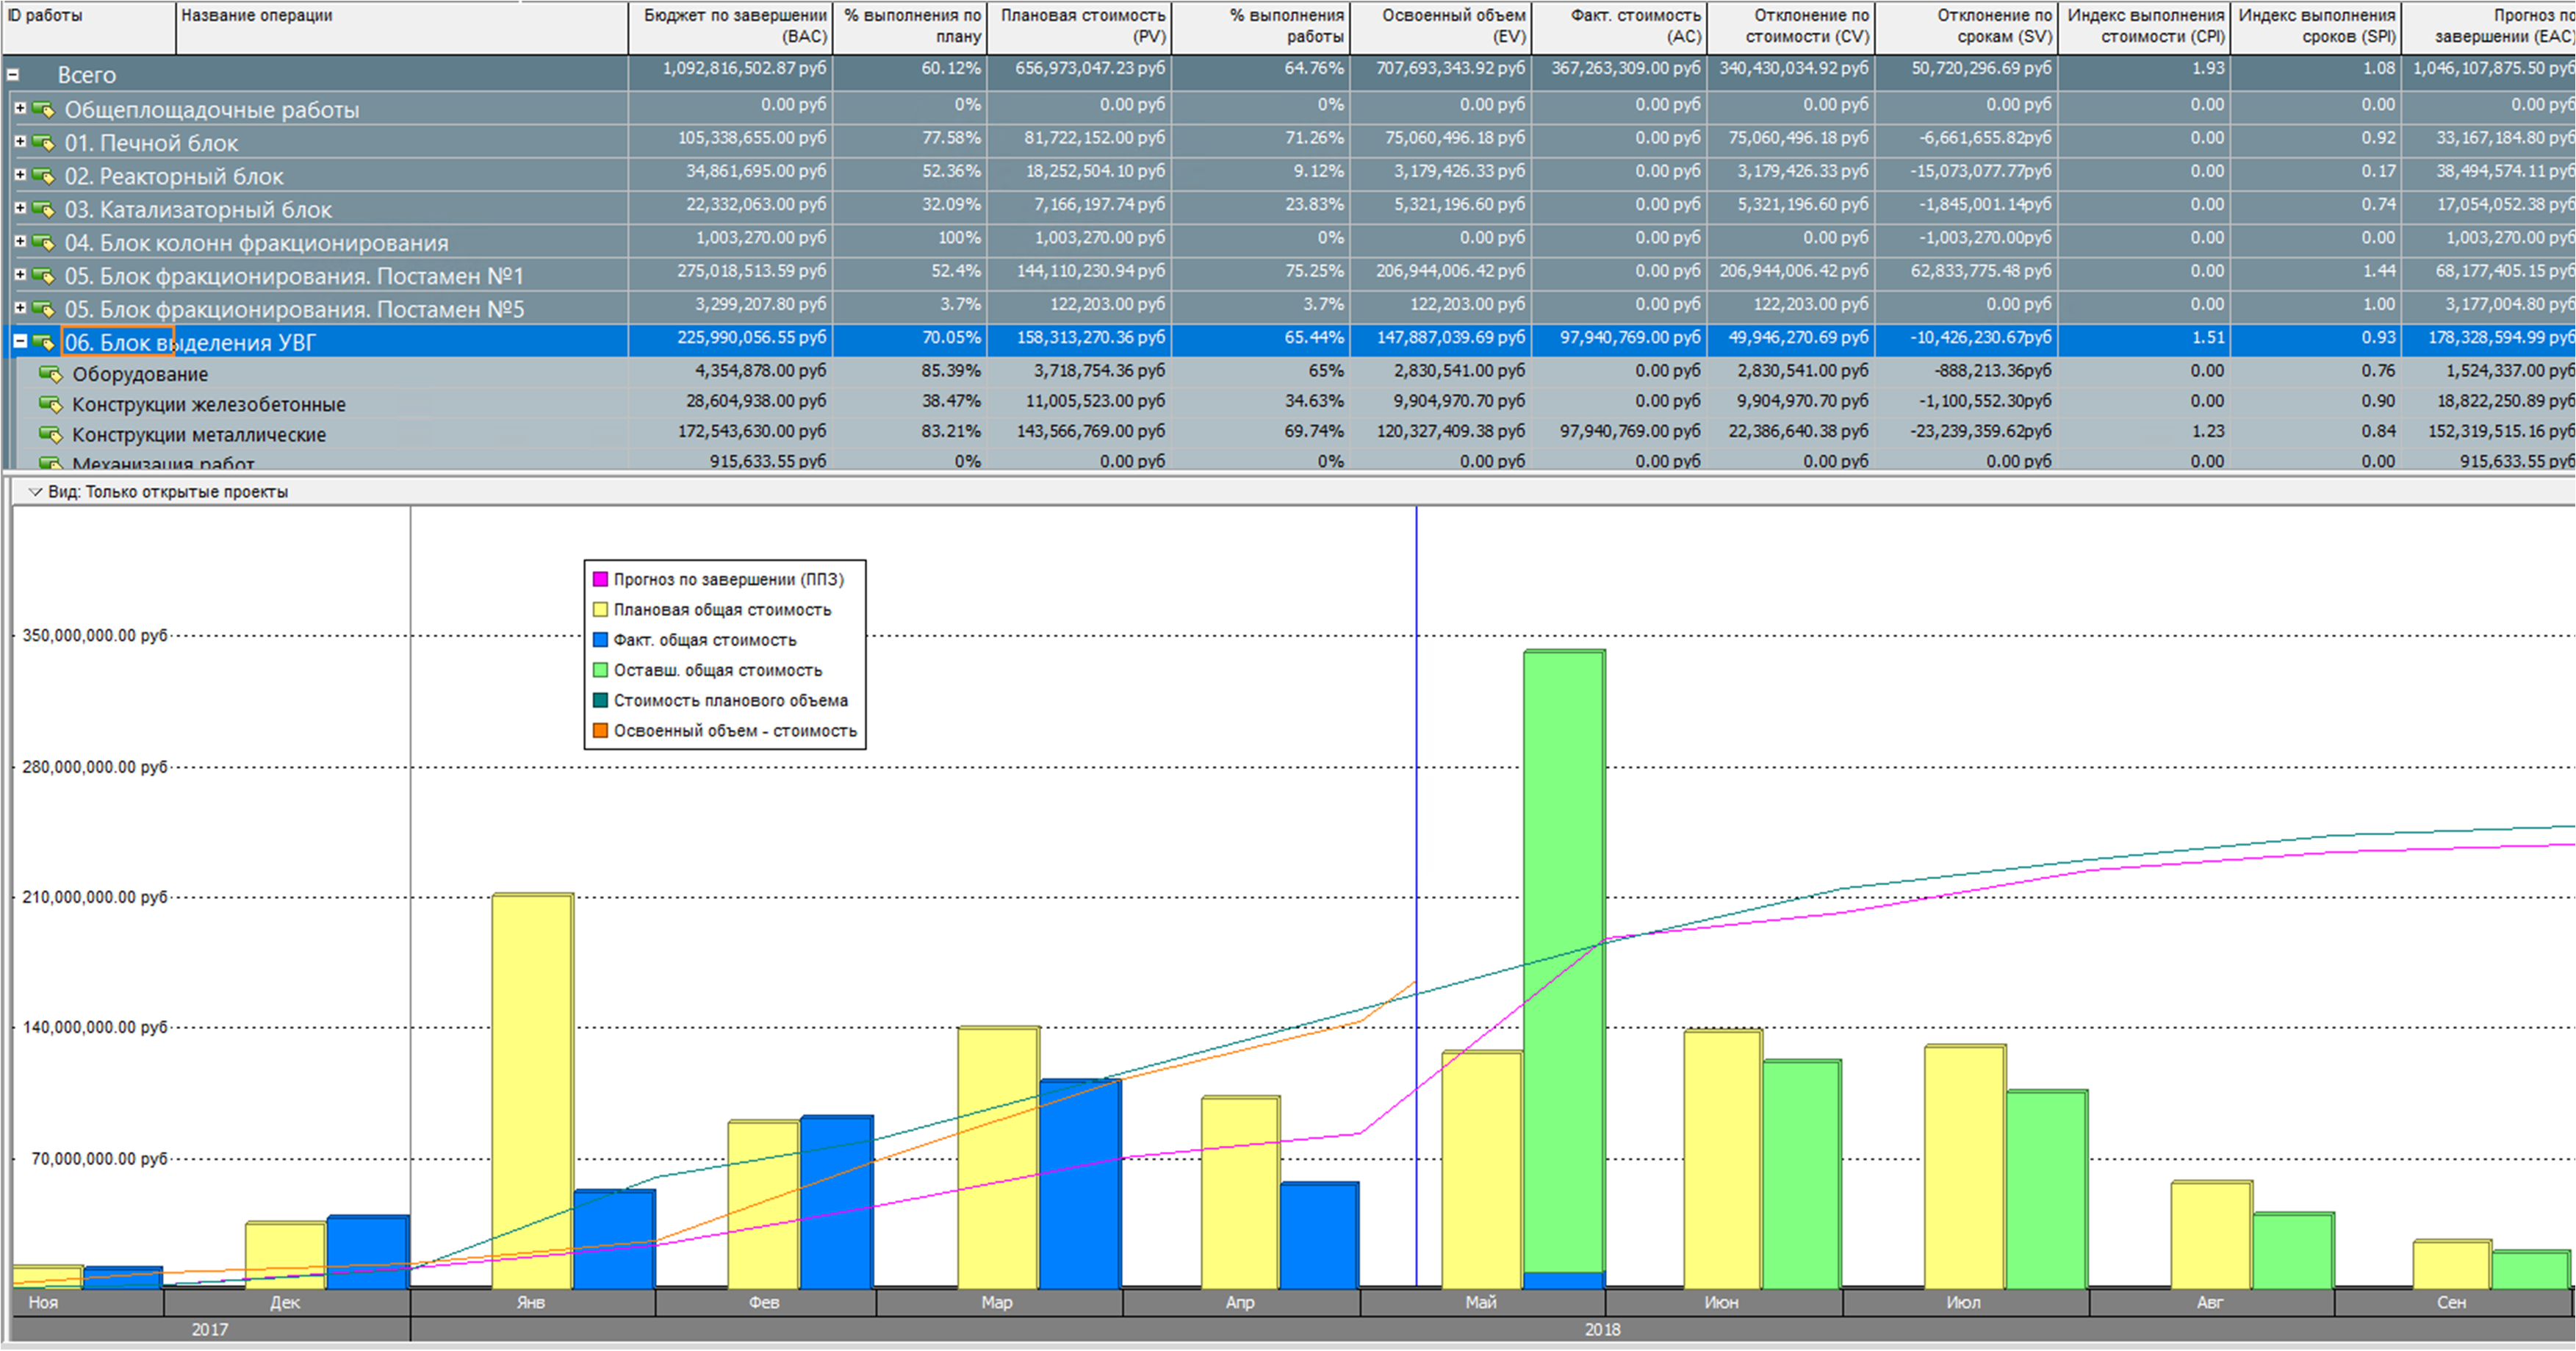
Task: Click the magenta Прогноз по завершении legend swatch
Action: (x=600, y=579)
